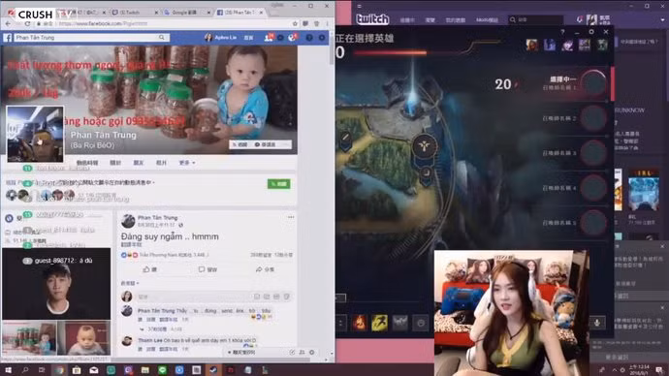
Task: Reload the Facebook page in Chrome
Action: (x=27, y=24)
